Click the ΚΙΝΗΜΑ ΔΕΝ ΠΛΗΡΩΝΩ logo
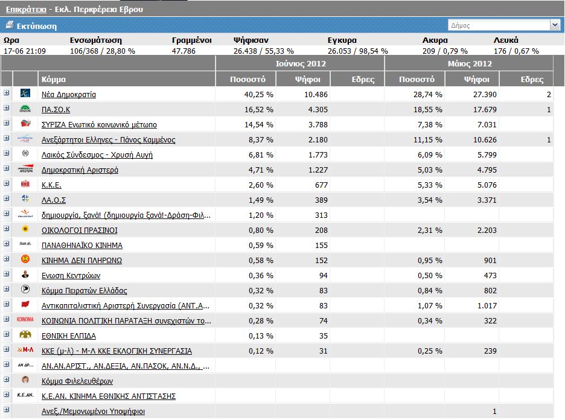 click(x=25, y=260)
